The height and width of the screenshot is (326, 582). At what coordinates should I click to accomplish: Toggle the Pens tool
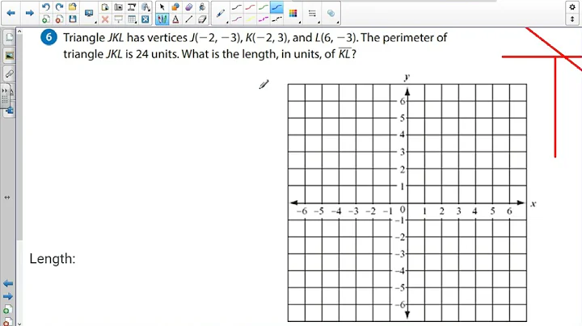162,19
